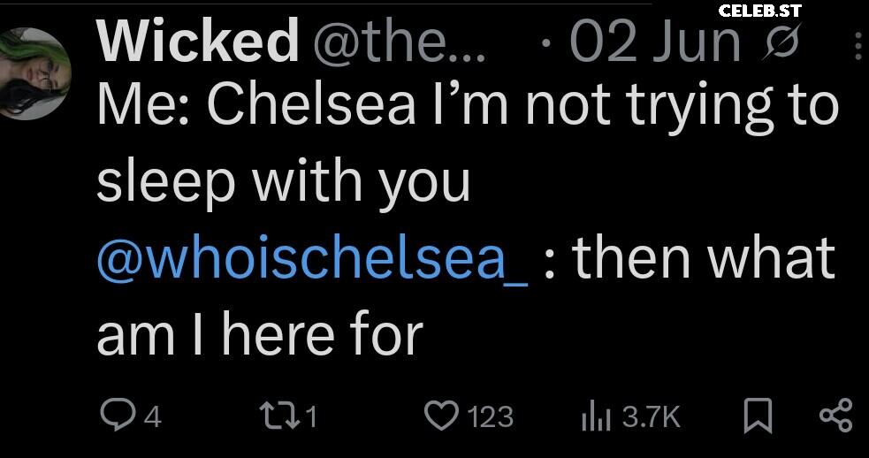Click the repost count of 1
The width and height of the screenshot is (869, 458).
click(312, 417)
